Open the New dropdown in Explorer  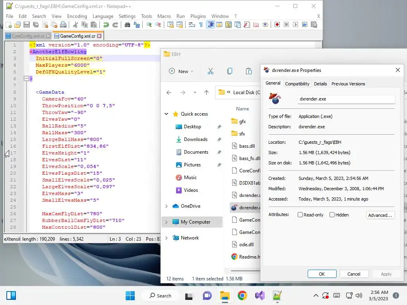pyautogui.click(x=181, y=71)
